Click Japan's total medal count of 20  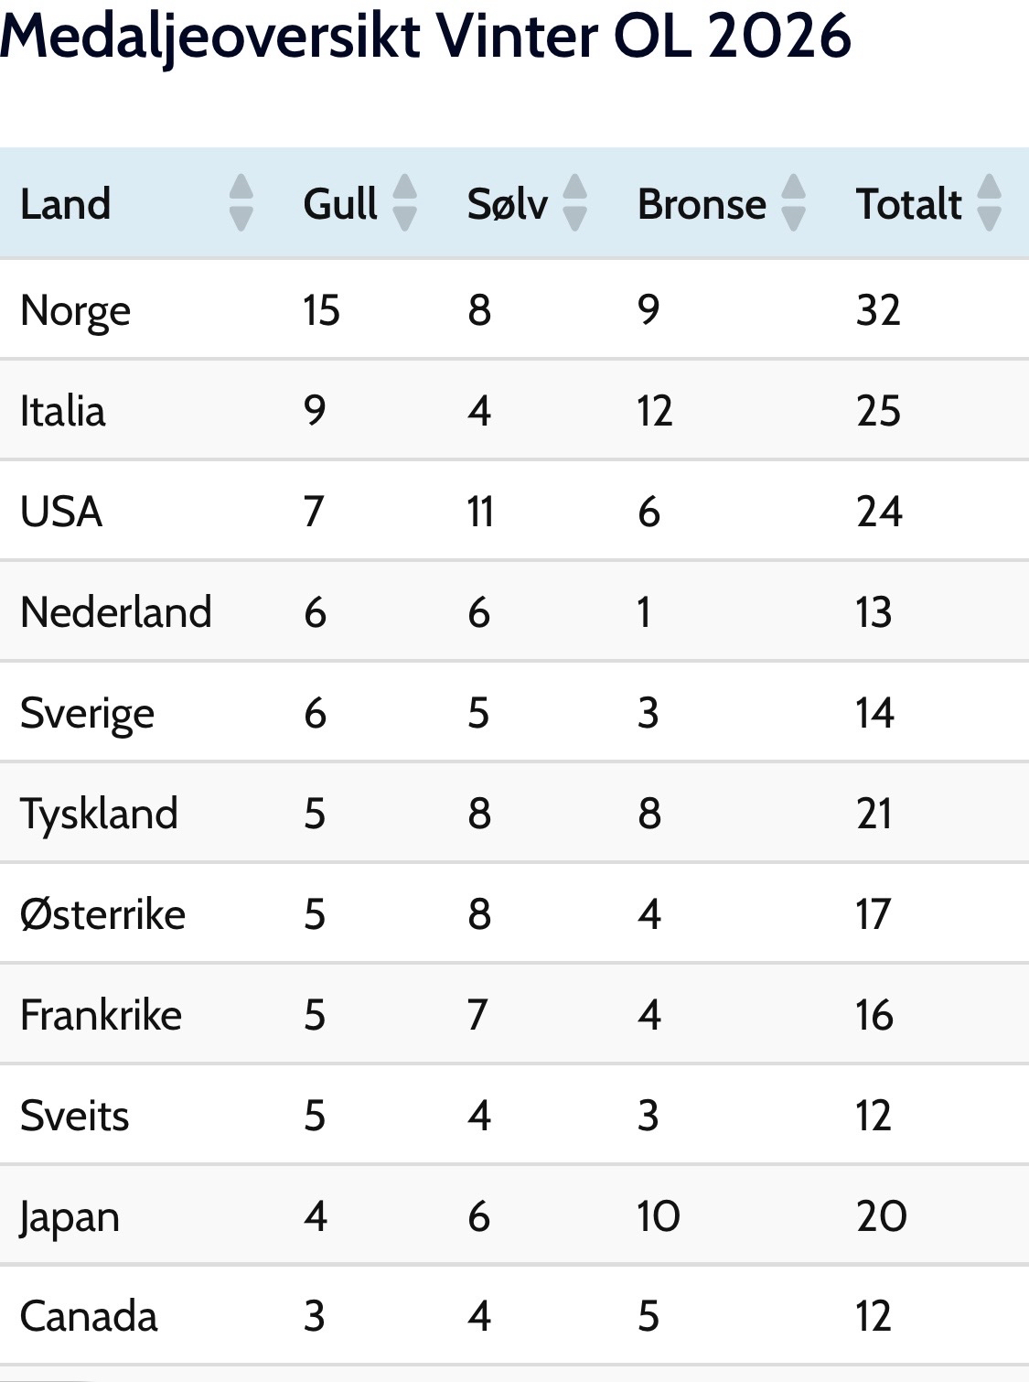[x=881, y=1216]
